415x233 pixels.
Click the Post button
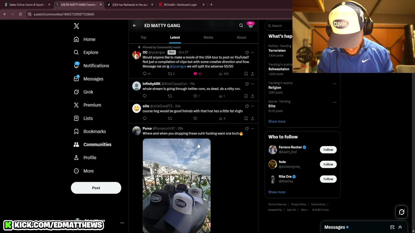(x=96, y=188)
